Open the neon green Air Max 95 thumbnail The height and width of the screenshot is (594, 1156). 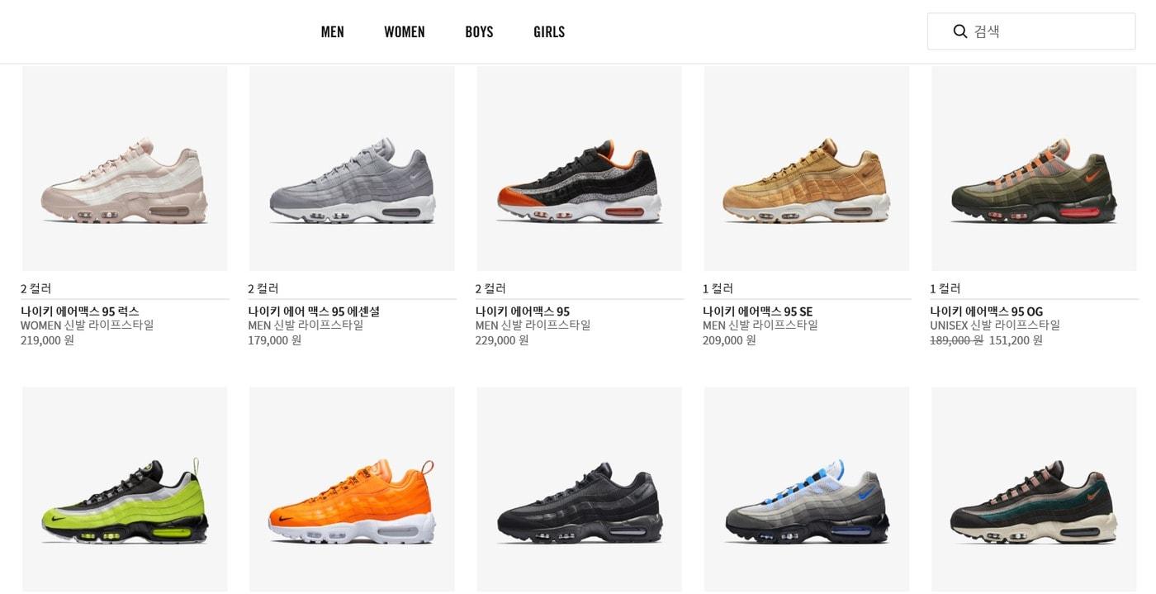point(125,489)
